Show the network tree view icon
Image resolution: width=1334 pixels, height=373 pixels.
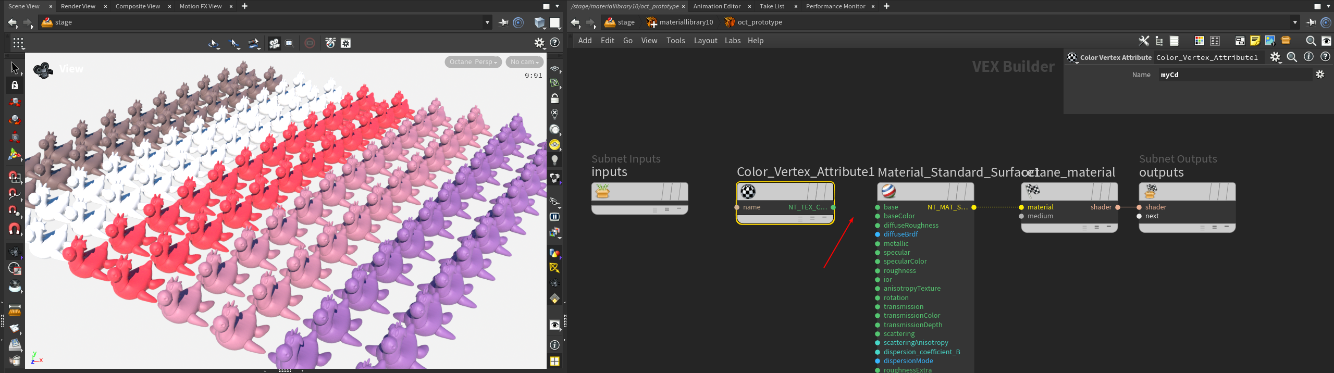(x=1159, y=41)
